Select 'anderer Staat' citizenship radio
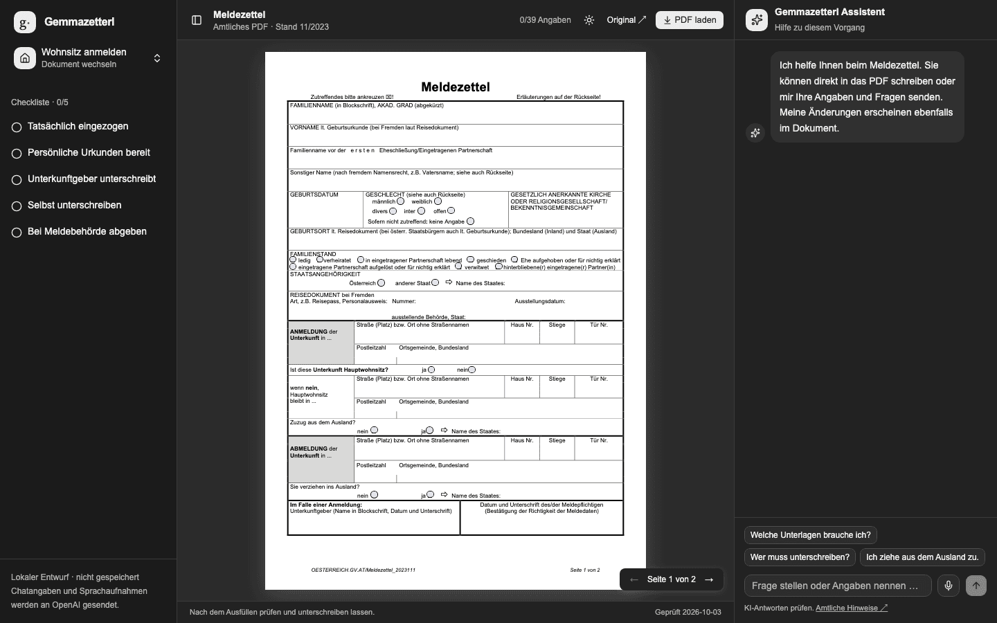Image resolution: width=997 pixels, height=623 pixels. [435, 282]
